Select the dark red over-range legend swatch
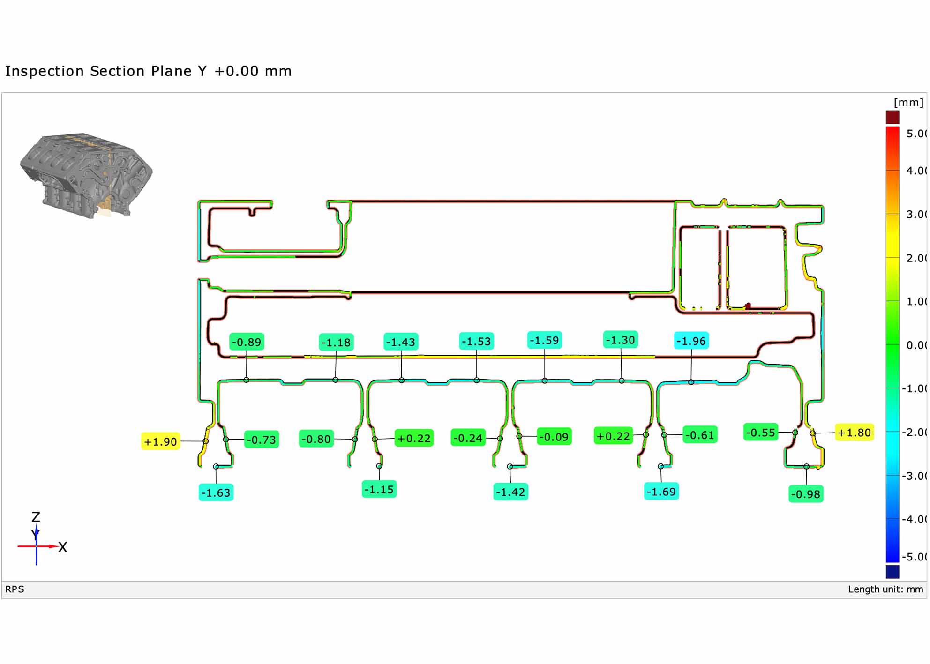The height and width of the screenshot is (664, 930). 892,117
